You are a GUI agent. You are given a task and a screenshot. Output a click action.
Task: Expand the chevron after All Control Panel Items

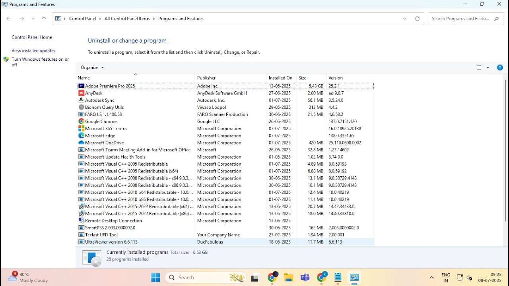[x=154, y=19]
